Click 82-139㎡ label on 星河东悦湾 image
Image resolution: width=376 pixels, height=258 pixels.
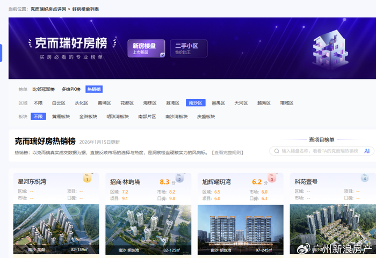79,249
